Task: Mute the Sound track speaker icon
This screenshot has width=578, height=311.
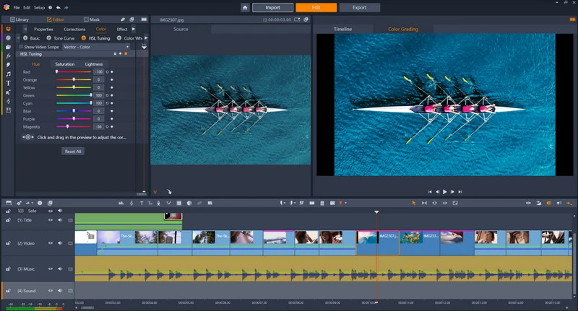Action: (x=60, y=291)
